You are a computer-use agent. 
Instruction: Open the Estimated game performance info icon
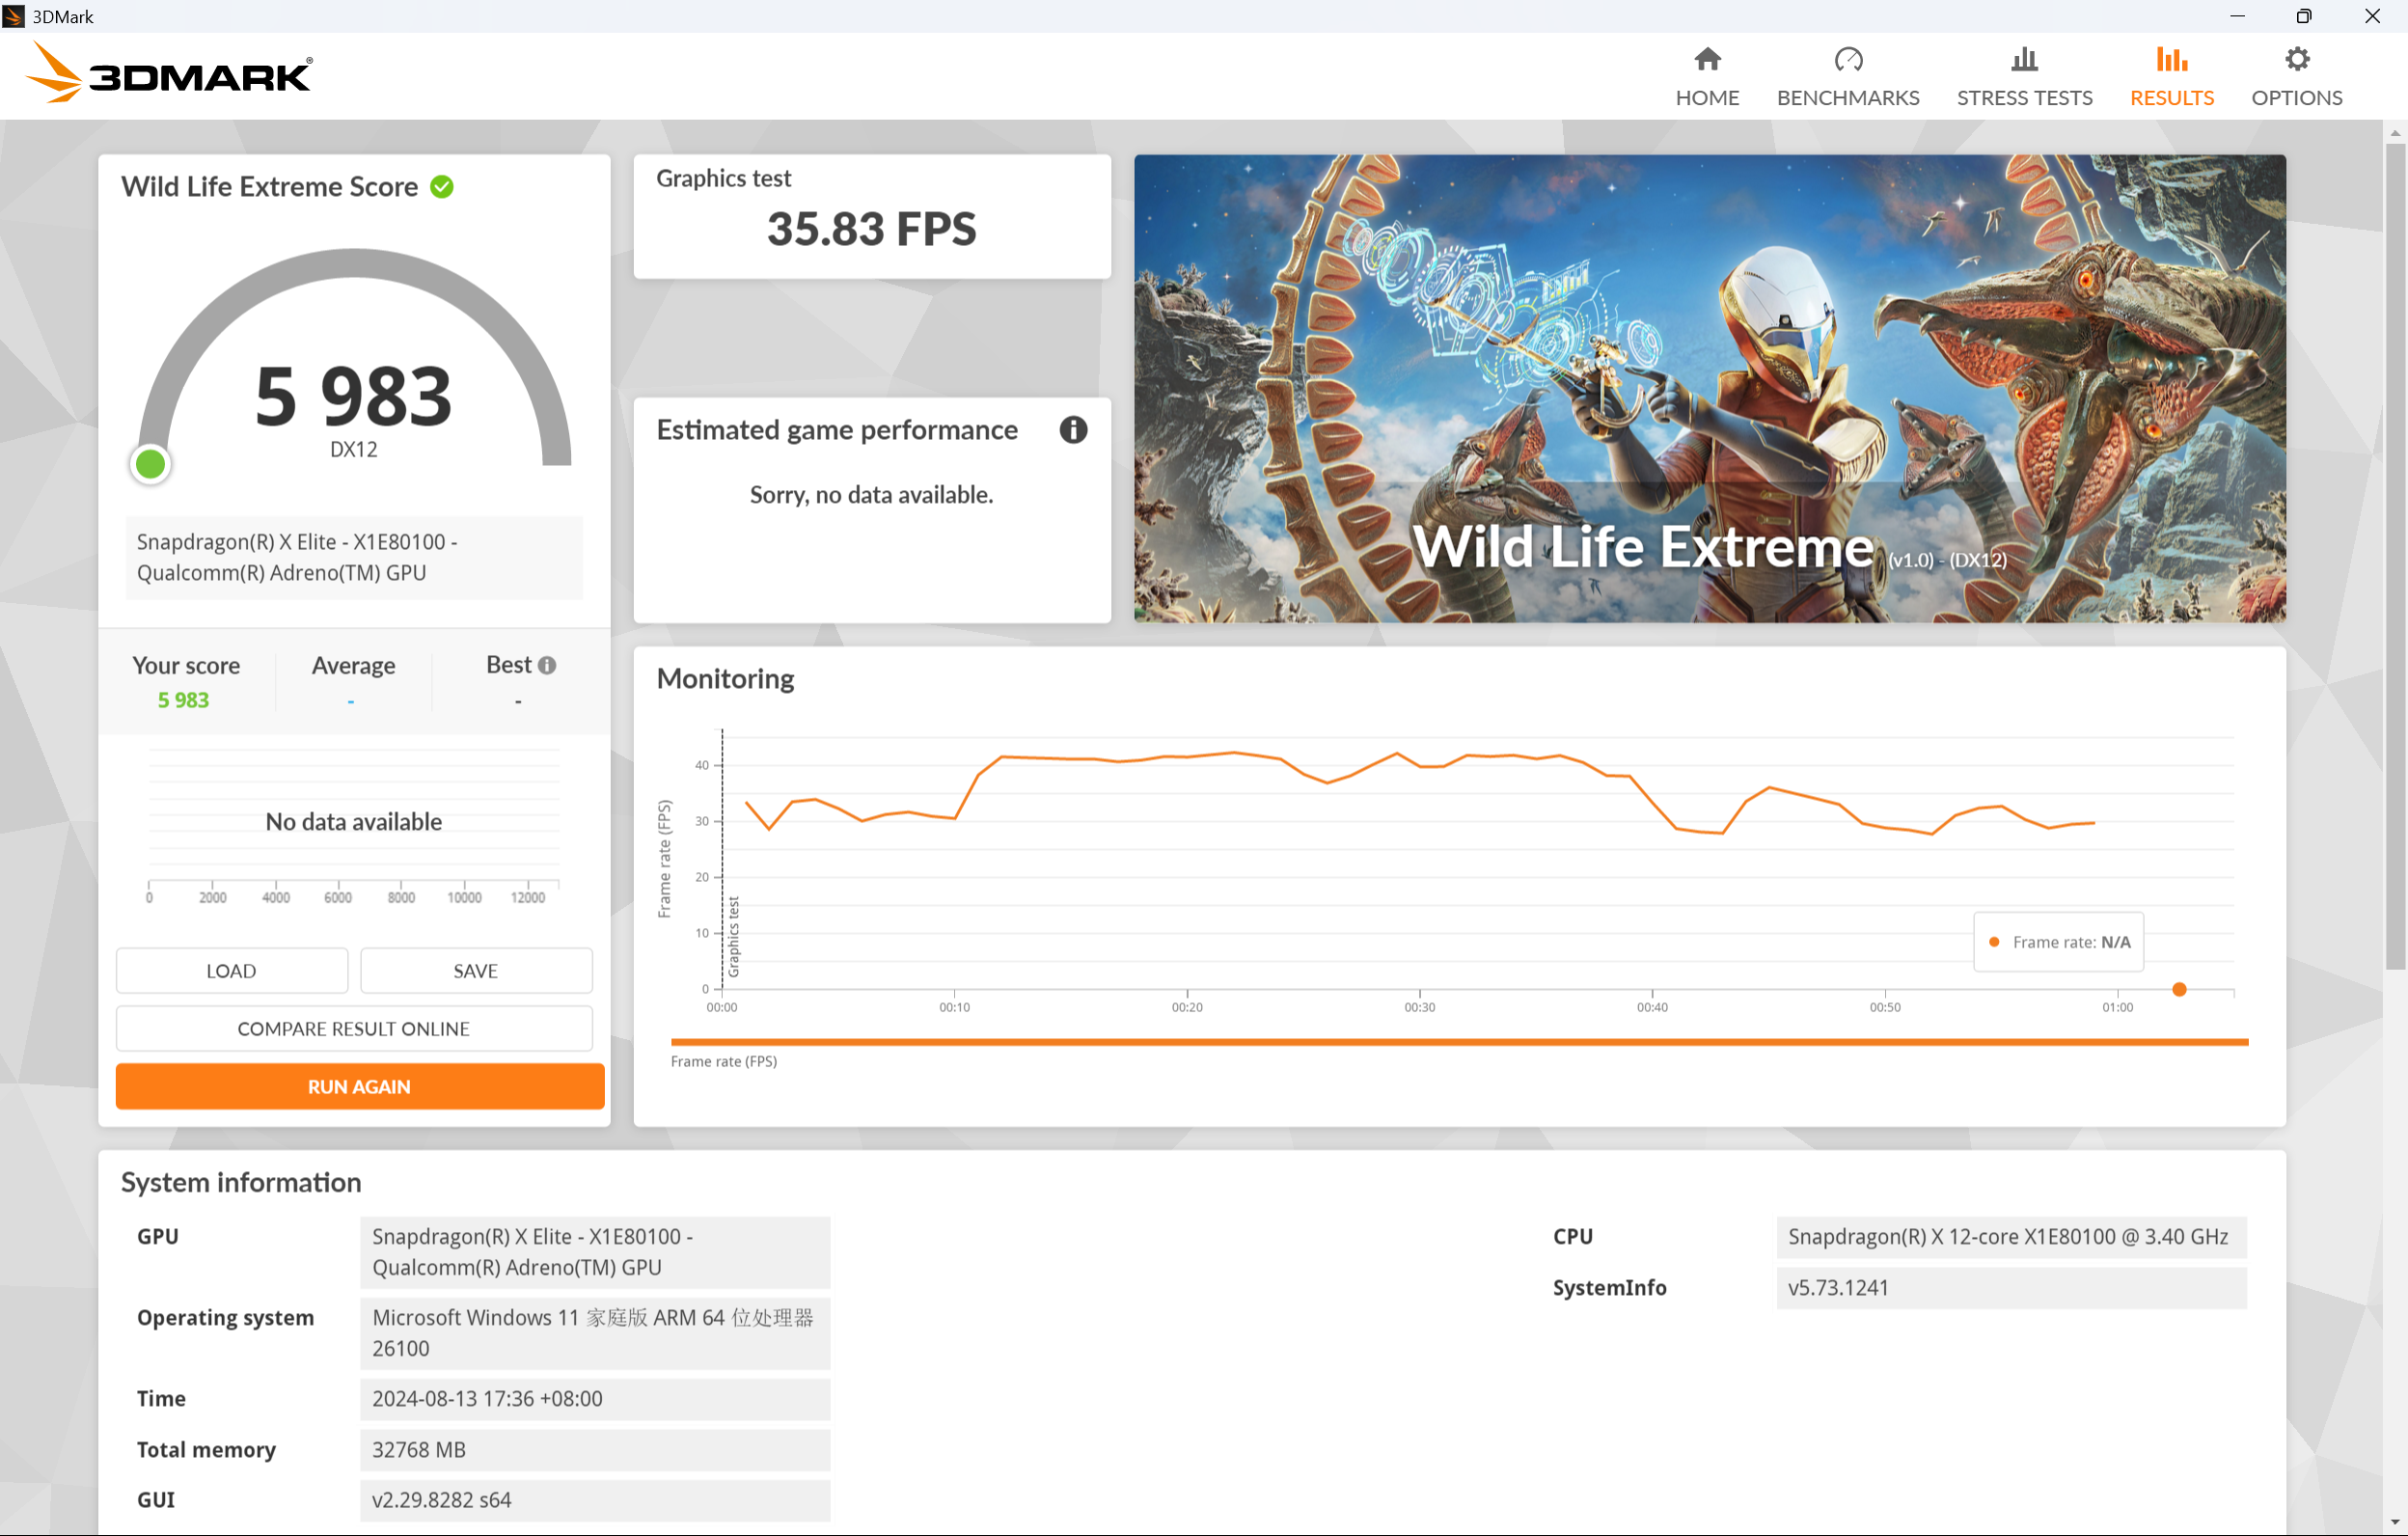(1073, 430)
